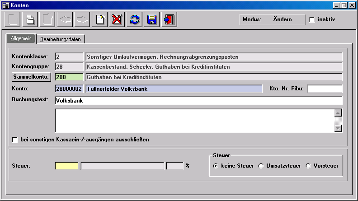
Task: Click the yellow Steuer code field
Action: coord(67,166)
